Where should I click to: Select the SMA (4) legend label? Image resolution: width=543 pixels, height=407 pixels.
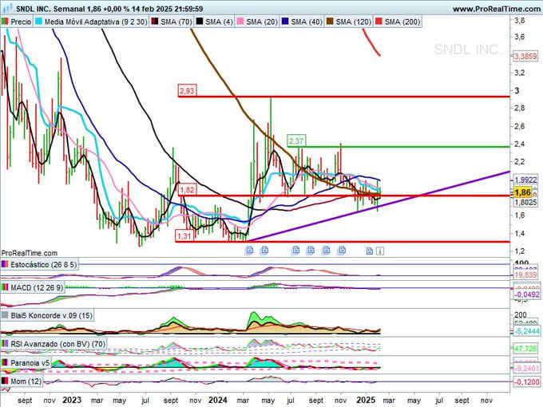pyautogui.click(x=219, y=22)
